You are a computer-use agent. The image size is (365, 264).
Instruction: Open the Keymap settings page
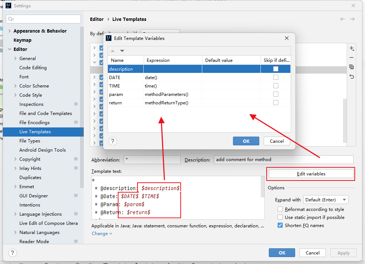click(22, 40)
